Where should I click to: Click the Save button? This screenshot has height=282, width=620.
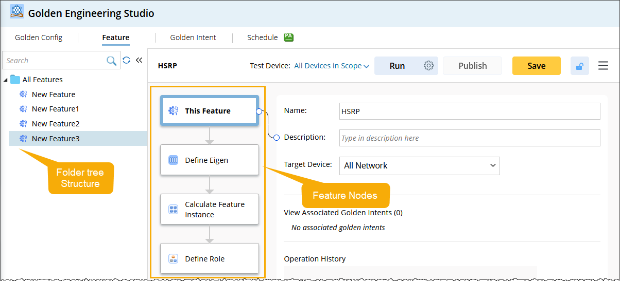click(536, 66)
